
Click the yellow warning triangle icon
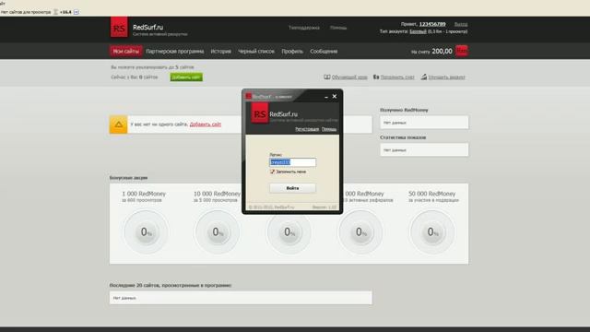click(x=119, y=125)
